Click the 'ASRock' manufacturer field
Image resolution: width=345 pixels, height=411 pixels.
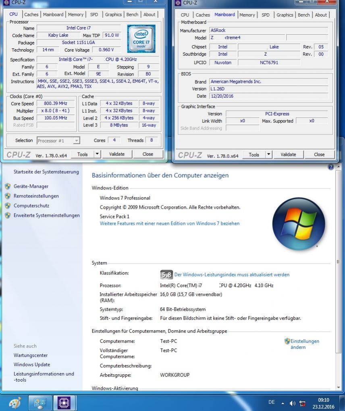click(x=268, y=30)
